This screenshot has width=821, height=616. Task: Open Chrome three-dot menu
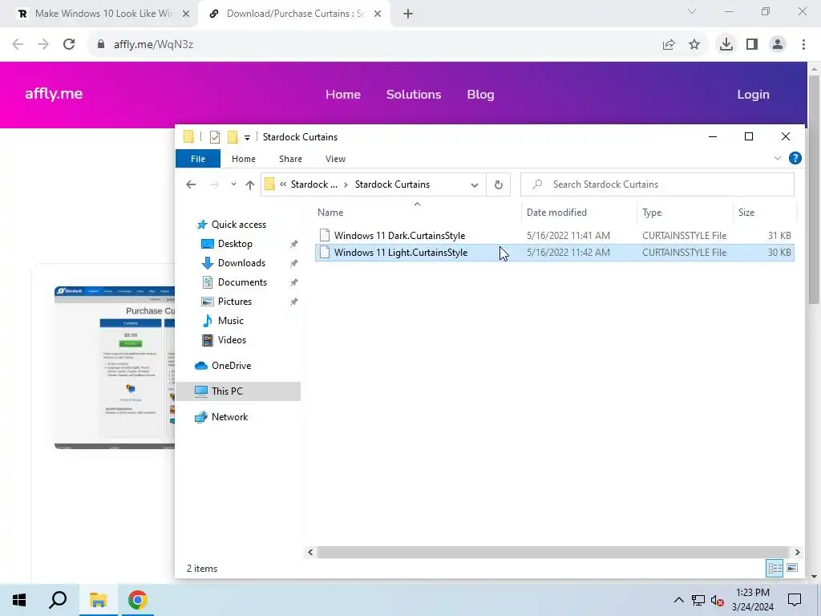pos(803,45)
